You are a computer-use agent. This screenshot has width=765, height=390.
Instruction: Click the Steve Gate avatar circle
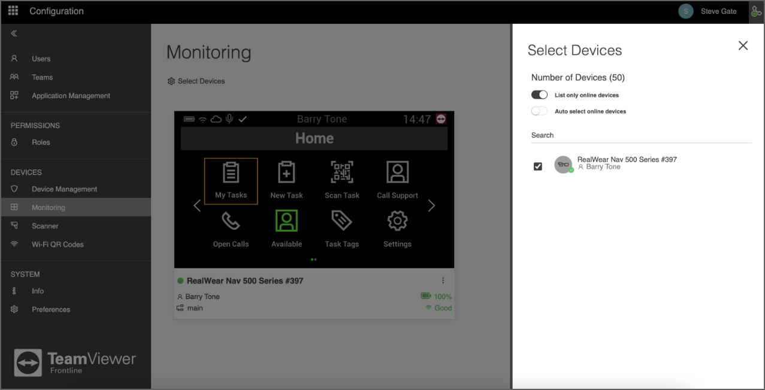click(x=686, y=11)
